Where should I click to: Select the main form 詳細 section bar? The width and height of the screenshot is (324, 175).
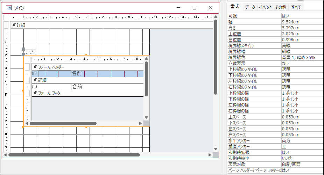(112, 25)
